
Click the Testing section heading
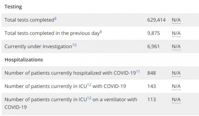[x=13, y=7]
